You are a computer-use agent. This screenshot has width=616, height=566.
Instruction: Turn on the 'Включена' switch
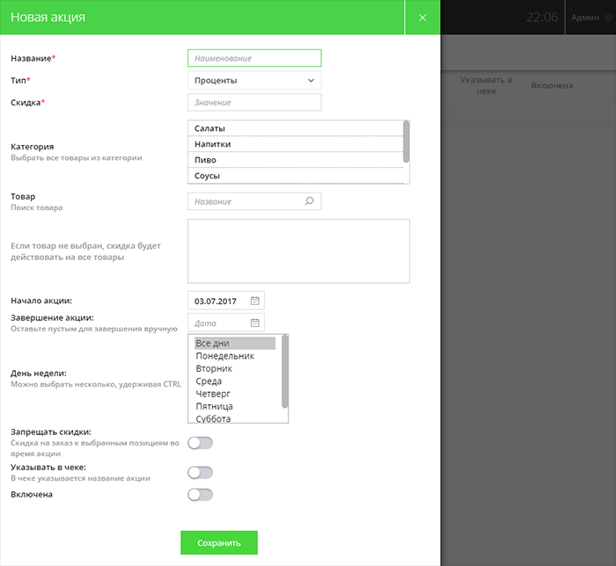tap(201, 495)
